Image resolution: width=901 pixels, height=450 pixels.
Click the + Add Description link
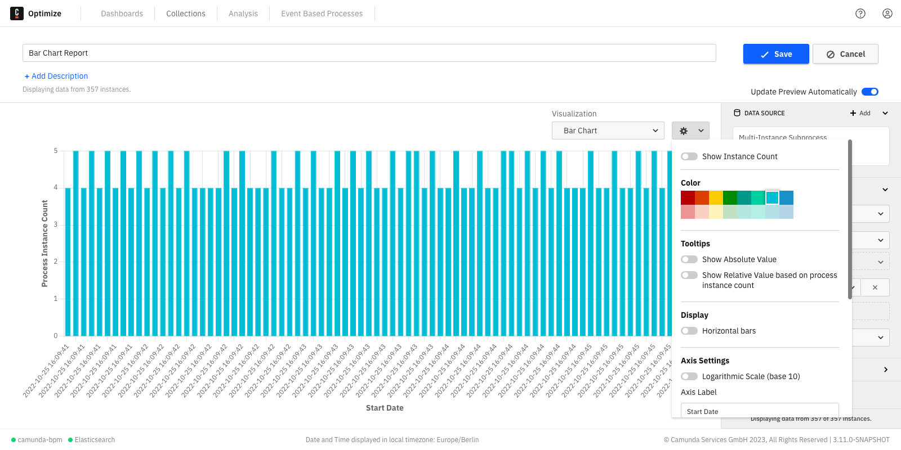click(56, 76)
